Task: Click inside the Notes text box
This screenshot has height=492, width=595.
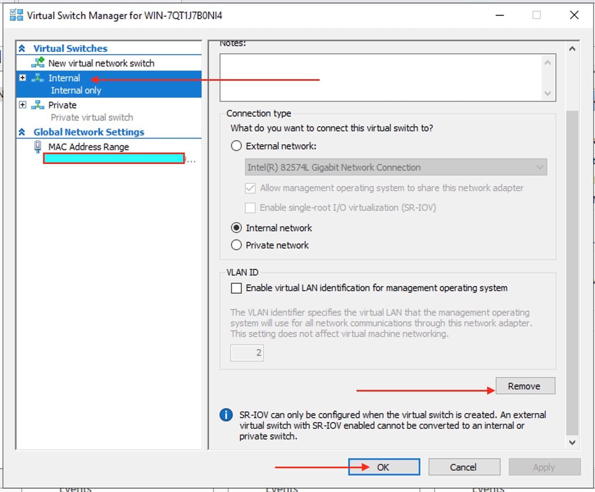Action: tap(381, 77)
